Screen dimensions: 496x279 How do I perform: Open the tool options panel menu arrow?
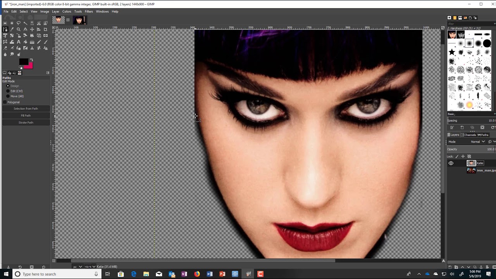point(48,72)
